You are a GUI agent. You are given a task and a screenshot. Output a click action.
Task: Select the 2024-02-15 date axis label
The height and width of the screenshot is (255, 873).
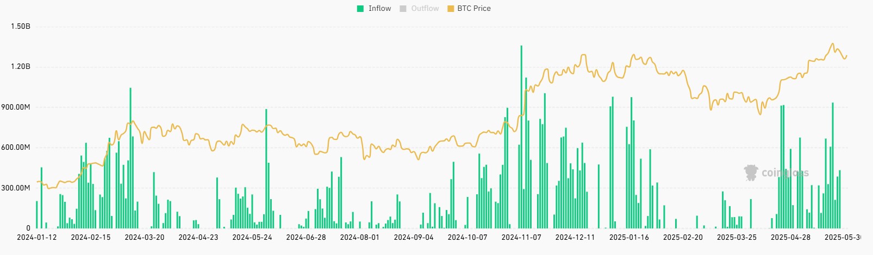pos(91,238)
